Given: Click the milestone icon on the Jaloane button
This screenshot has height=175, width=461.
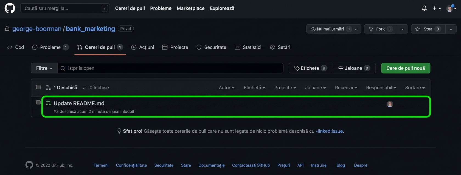Looking at the screenshot, I should tap(341, 68).
